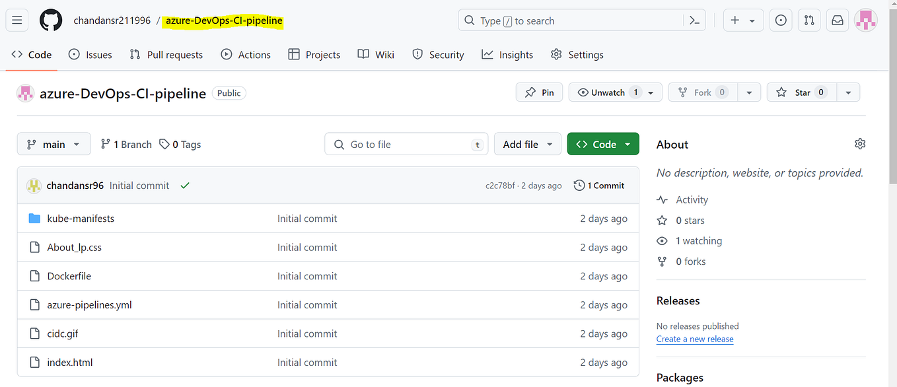Viewport: 897px width, 387px height.
Task: Open the azure-pipelines.yml file
Action: click(89, 305)
